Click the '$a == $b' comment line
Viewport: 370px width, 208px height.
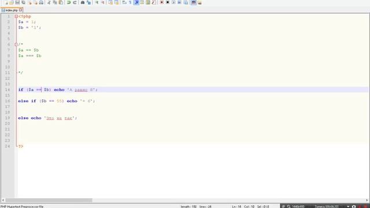(x=28, y=50)
